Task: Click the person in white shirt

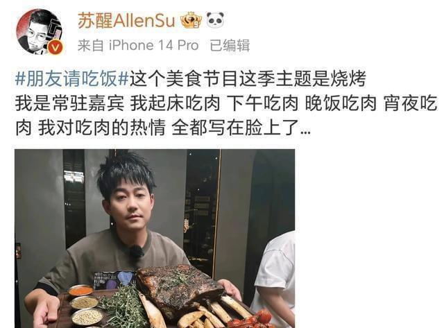Action: 276,279
